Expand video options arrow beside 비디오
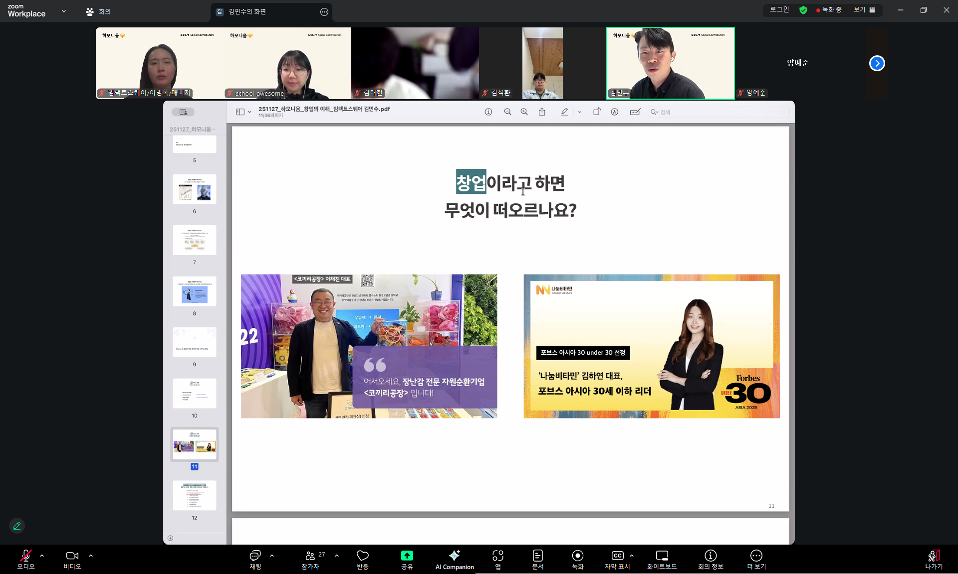This screenshot has height=574, width=958. tap(91, 555)
